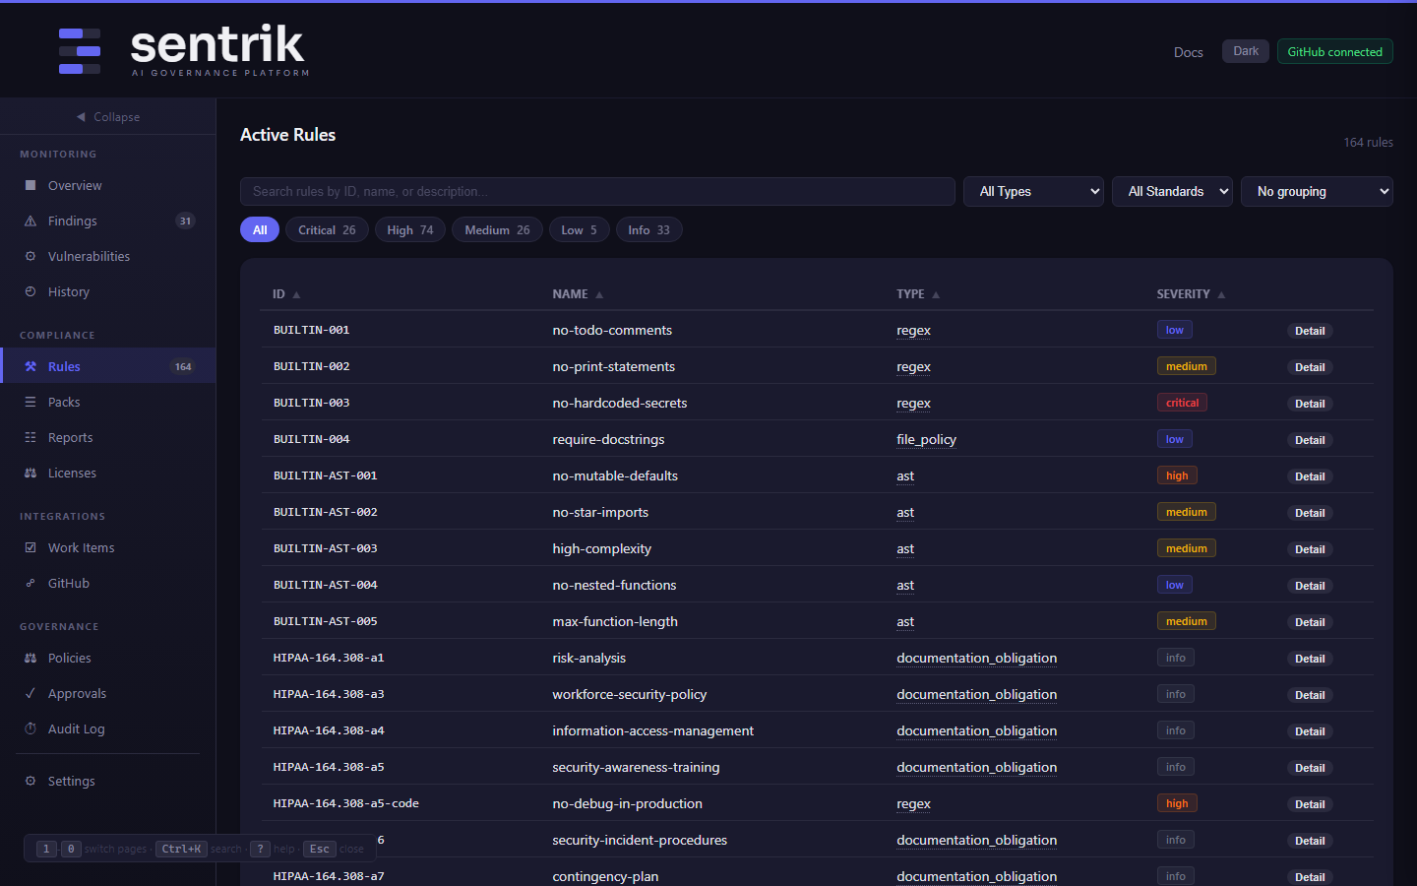Open Detail for no-hardcoded-secrets rule

(1310, 404)
